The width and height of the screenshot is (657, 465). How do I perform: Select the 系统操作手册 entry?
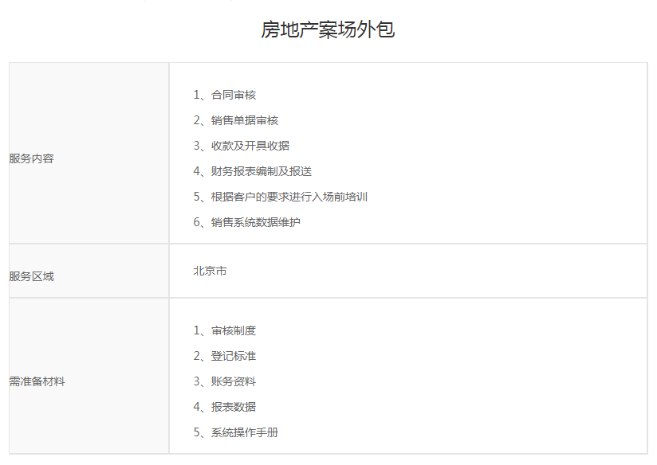tap(245, 432)
